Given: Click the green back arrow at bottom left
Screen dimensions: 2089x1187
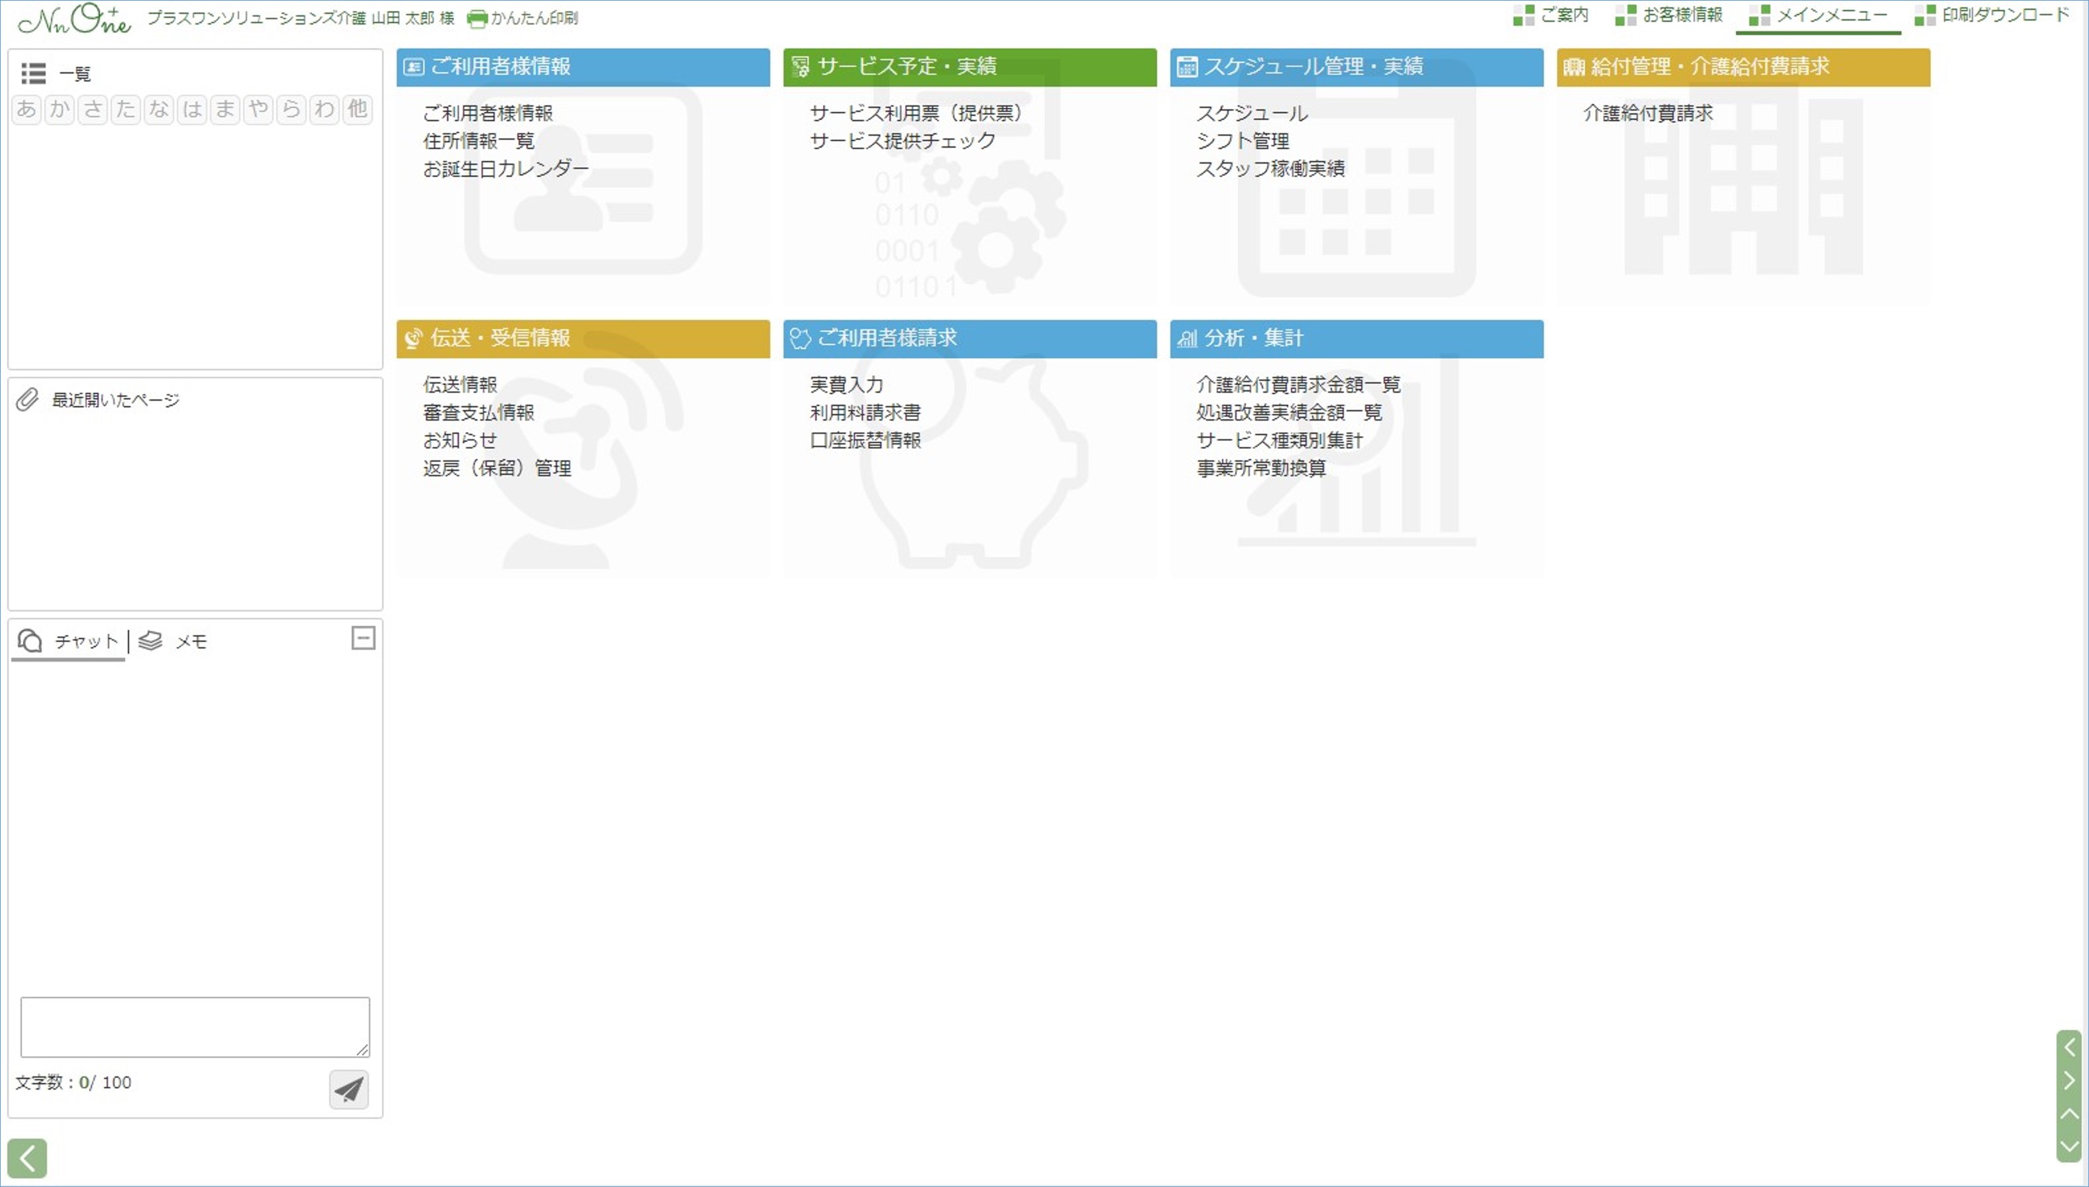Looking at the screenshot, I should (x=27, y=1158).
